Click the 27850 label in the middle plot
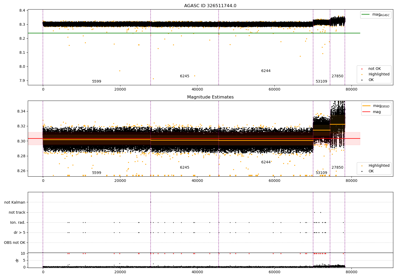Image resolution: width=397 pixels, height=278 pixels. (x=337, y=168)
